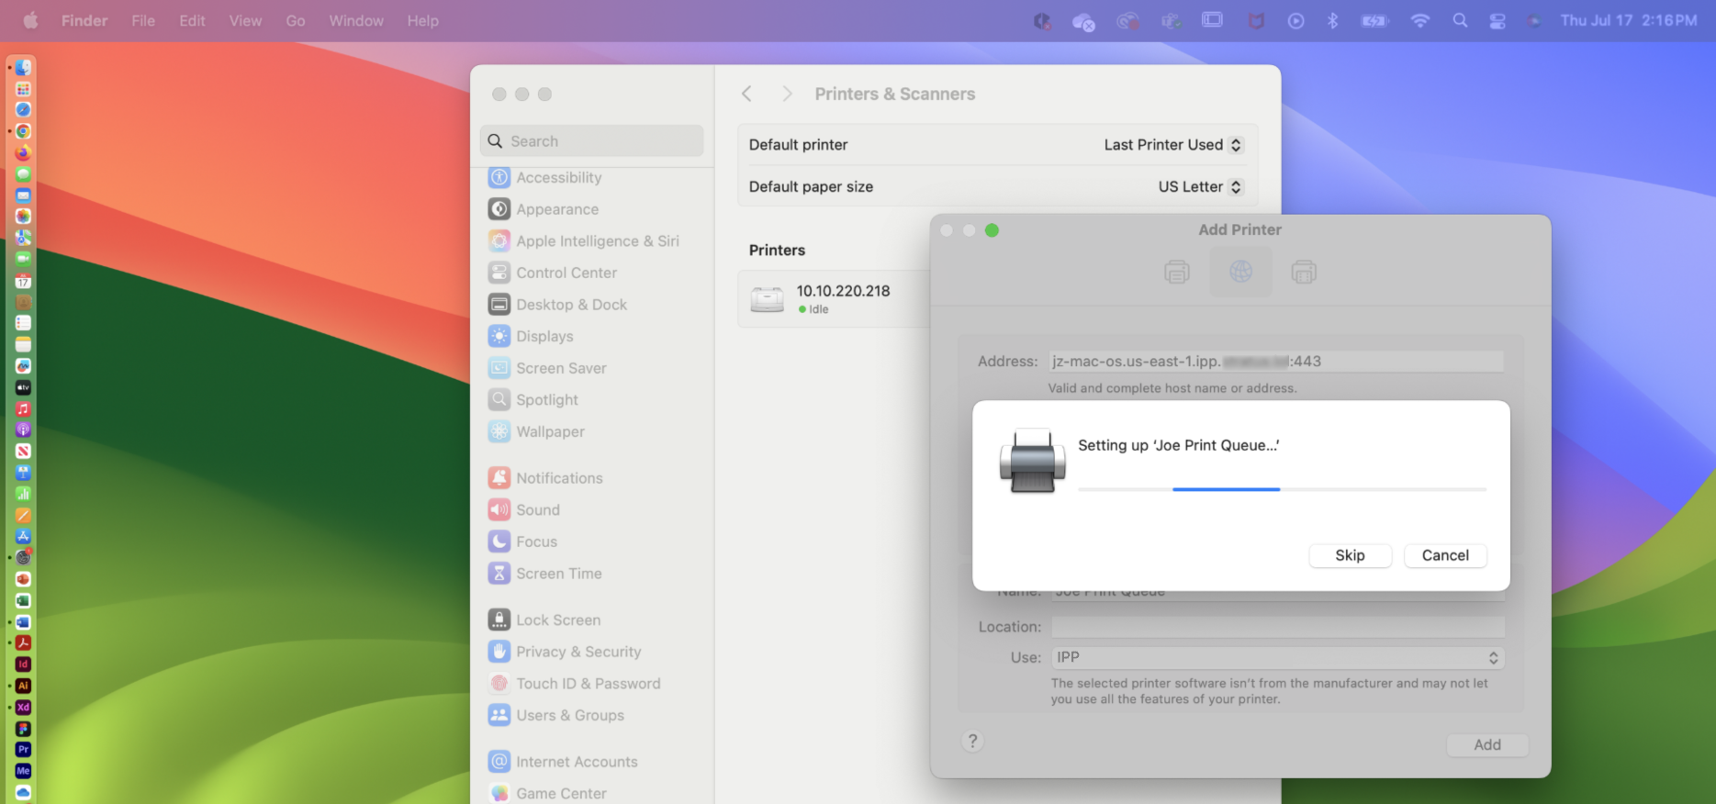Screen dimensions: 1716x804
Task: Select the IP globe tab in Add Printer
Action: click(1240, 272)
